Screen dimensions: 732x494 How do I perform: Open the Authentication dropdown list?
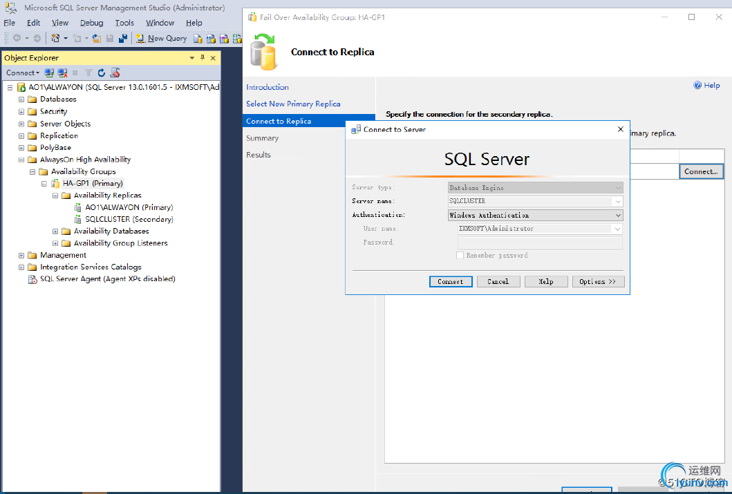617,216
